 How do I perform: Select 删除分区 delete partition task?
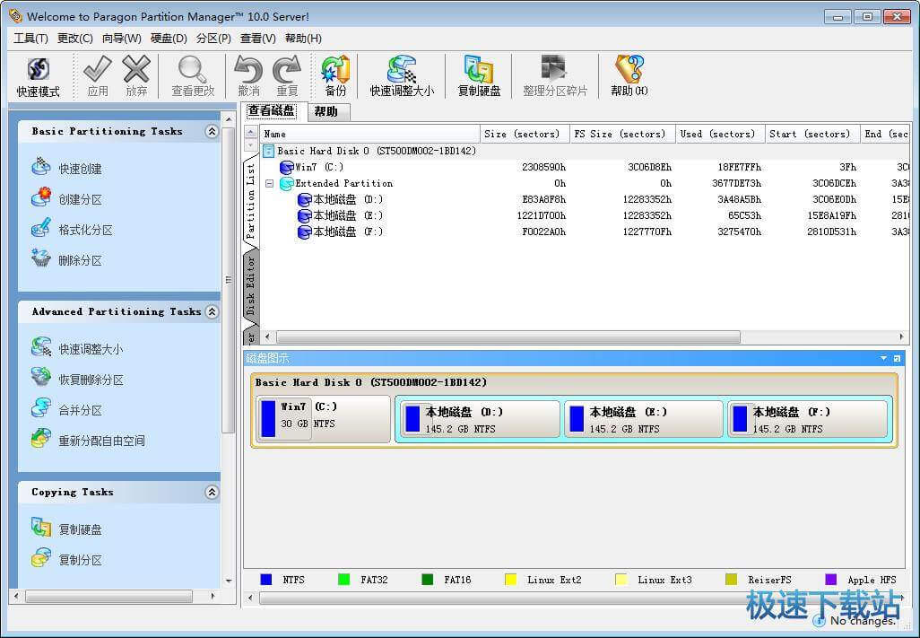(80, 260)
